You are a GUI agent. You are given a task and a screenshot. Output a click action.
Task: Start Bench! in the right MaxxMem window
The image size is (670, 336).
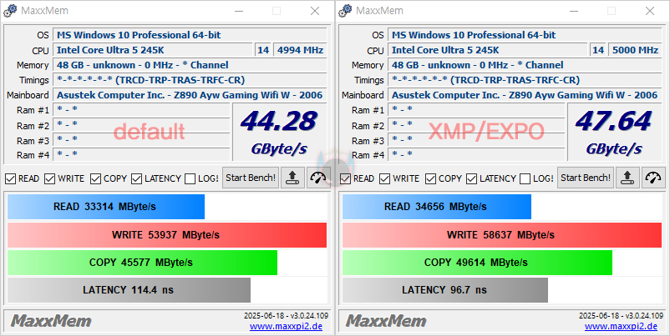coord(586,178)
